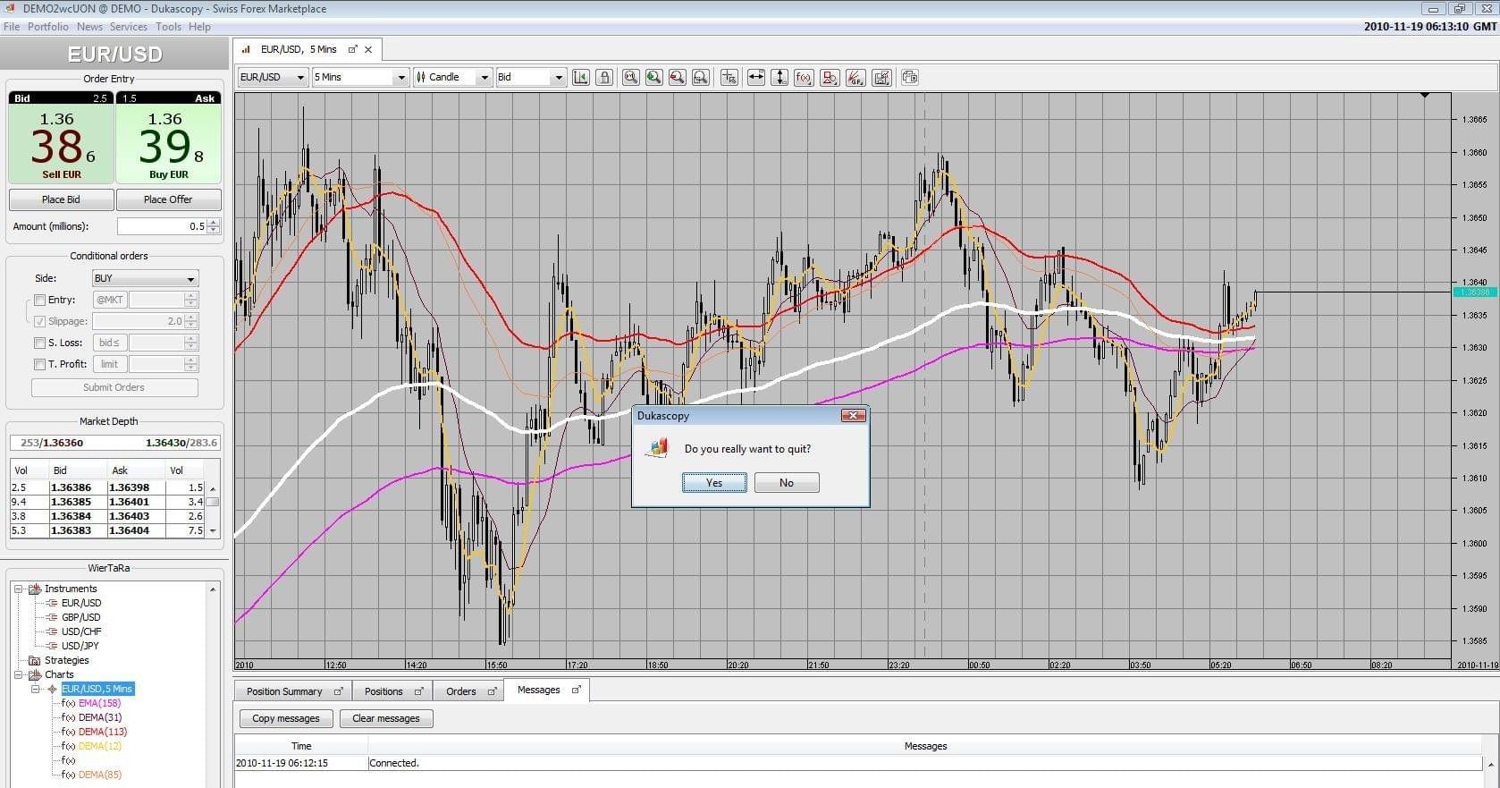This screenshot has height=788, width=1500.
Task: Click the Amount (millions) input field
Action: (161, 226)
